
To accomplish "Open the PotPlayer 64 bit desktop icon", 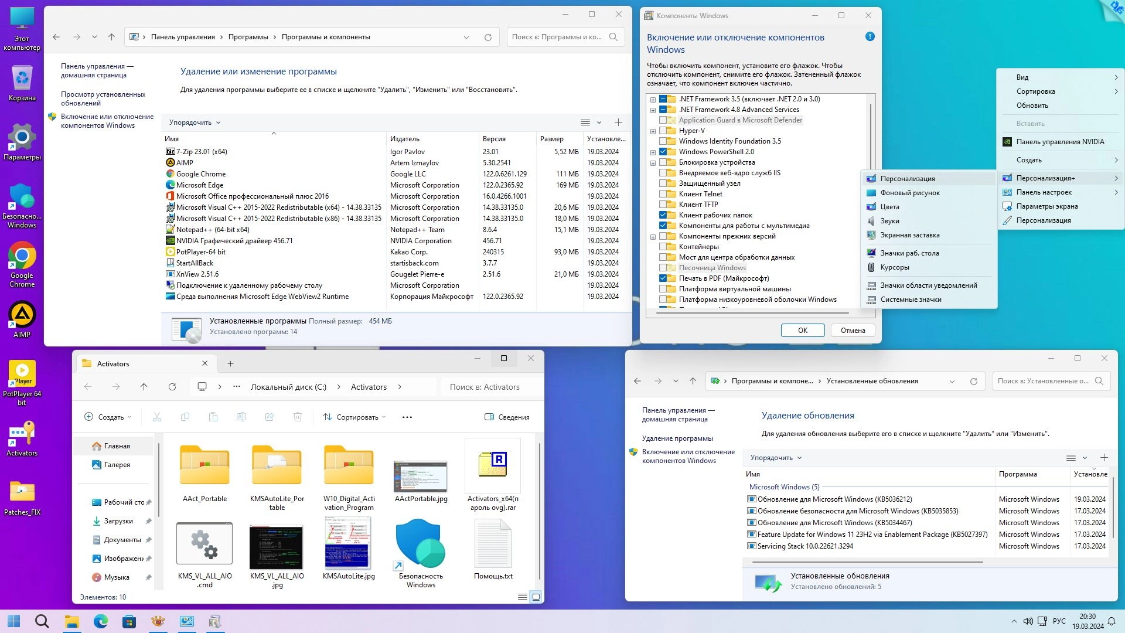I will (22, 374).
